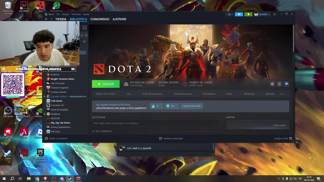Expand more links with ellipsis button

[x=282, y=94]
